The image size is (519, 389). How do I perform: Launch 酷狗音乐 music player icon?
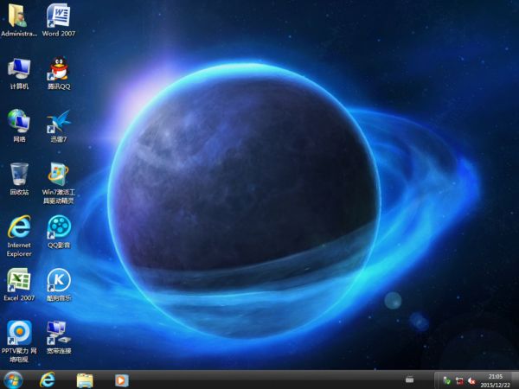(x=58, y=279)
